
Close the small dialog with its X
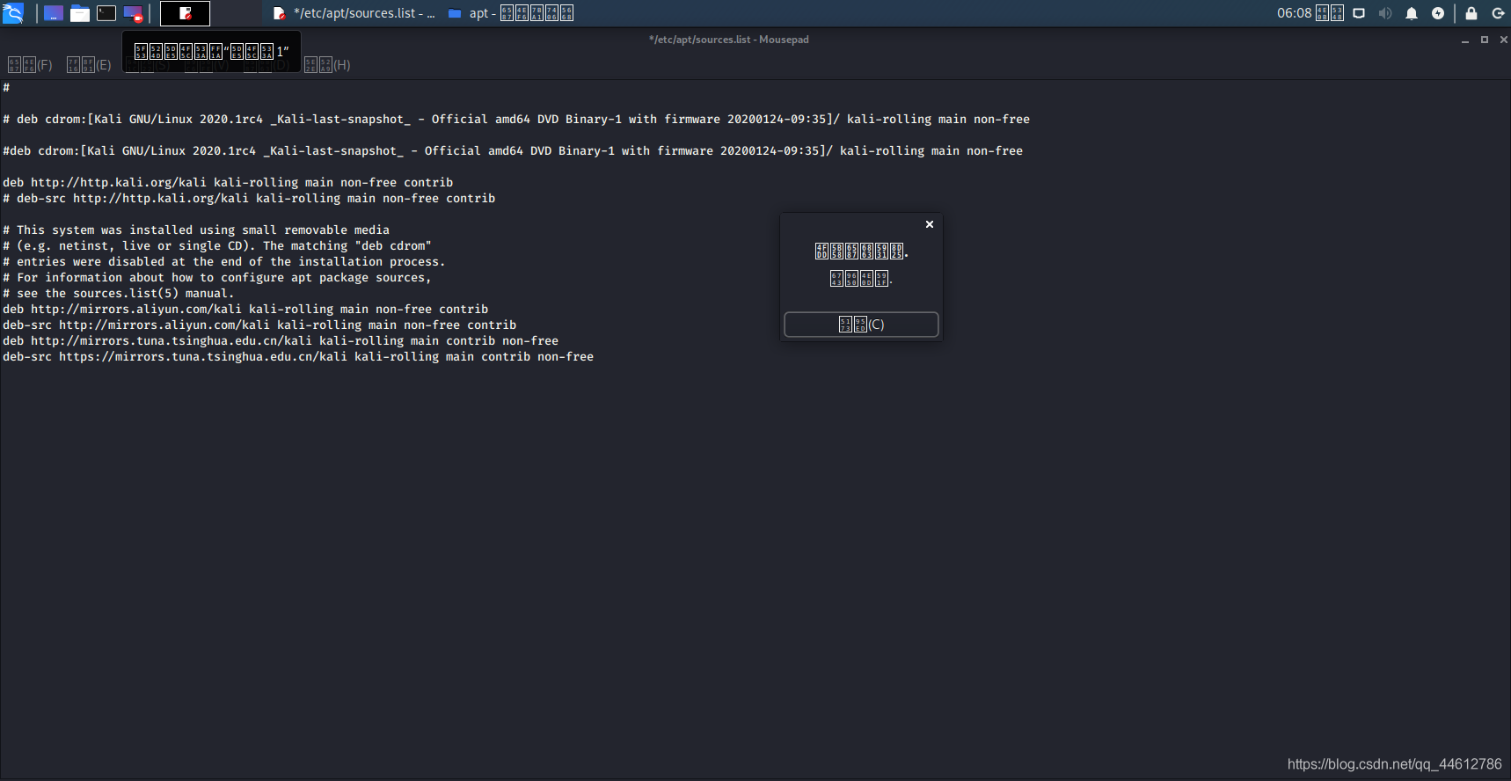tap(930, 224)
